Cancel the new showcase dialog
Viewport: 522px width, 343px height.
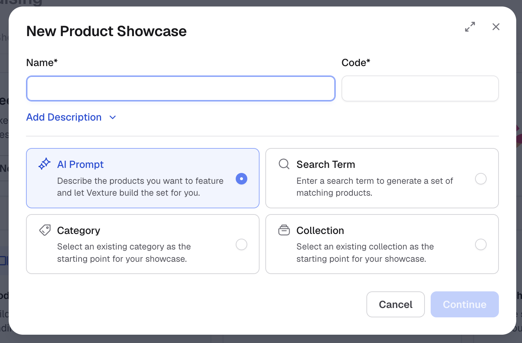point(396,304)
